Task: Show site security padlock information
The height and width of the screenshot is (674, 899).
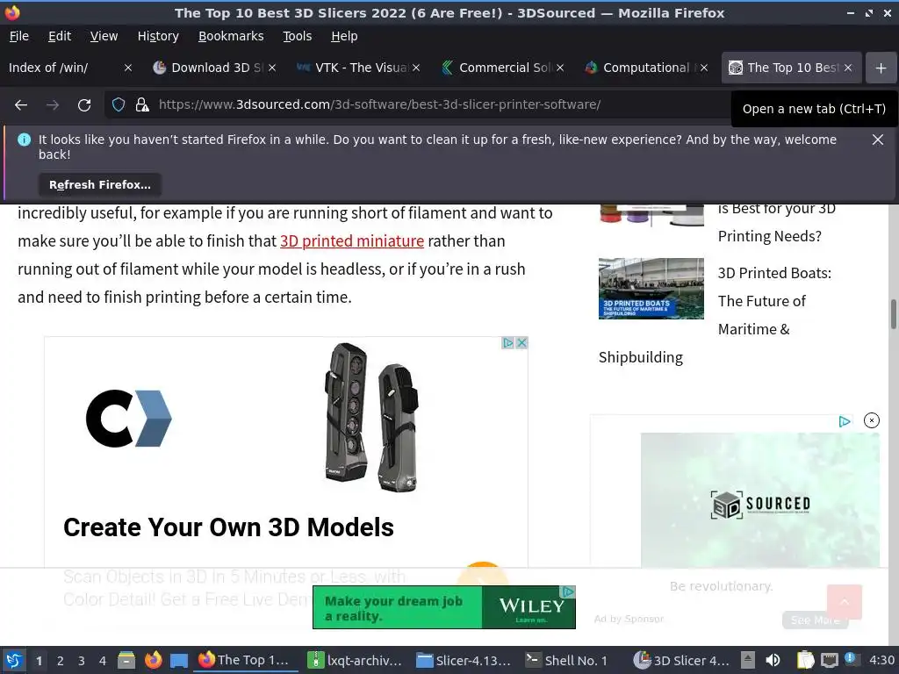Action: pos(141,105)
